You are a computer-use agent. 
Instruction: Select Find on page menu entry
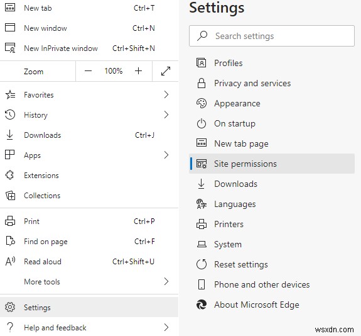[89, 242]
